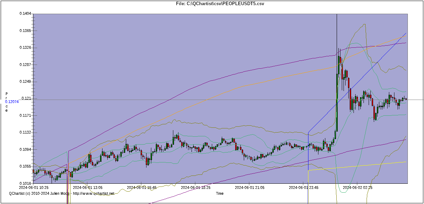Click the QChartist copyright text
424x204 pixels.
click(x=39, y=194)
